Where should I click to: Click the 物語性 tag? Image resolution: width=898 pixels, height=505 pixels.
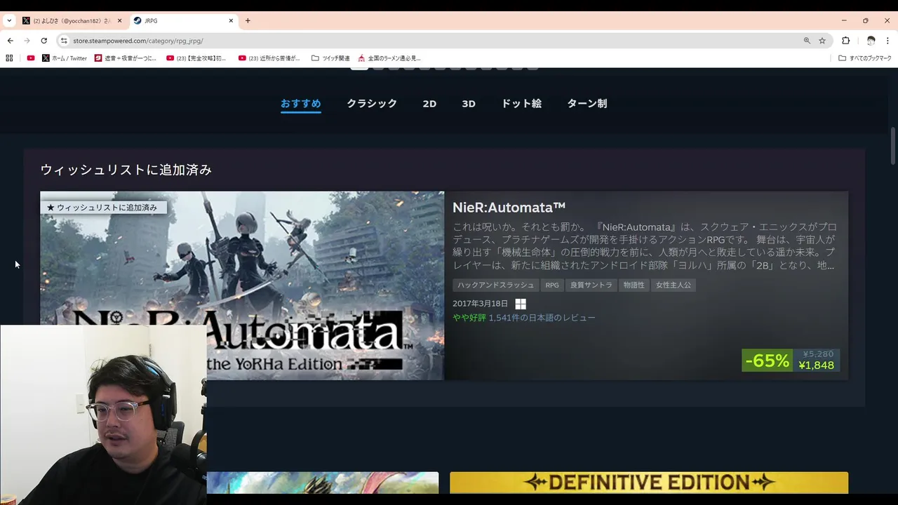tap(634, 285)
